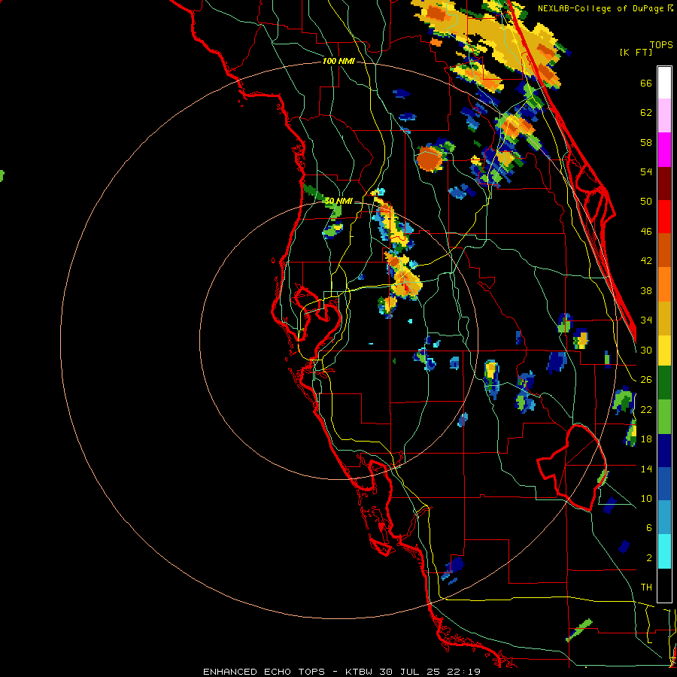Pick the bright red legend swatch
Viewport: 677px width, 677px height.
point(664,217)
